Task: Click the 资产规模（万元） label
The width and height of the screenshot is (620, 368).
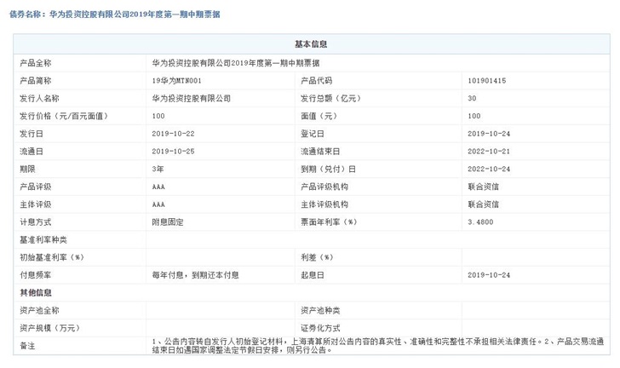Action: pyautogui.click(x=49, y=328)
